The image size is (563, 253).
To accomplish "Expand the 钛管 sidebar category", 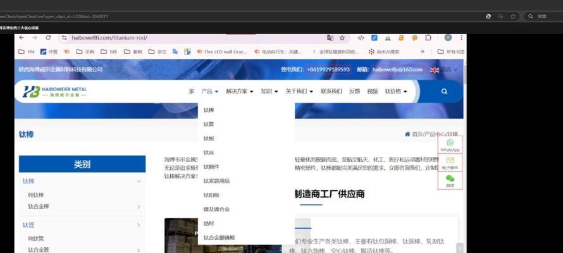I will coord(139,225).
